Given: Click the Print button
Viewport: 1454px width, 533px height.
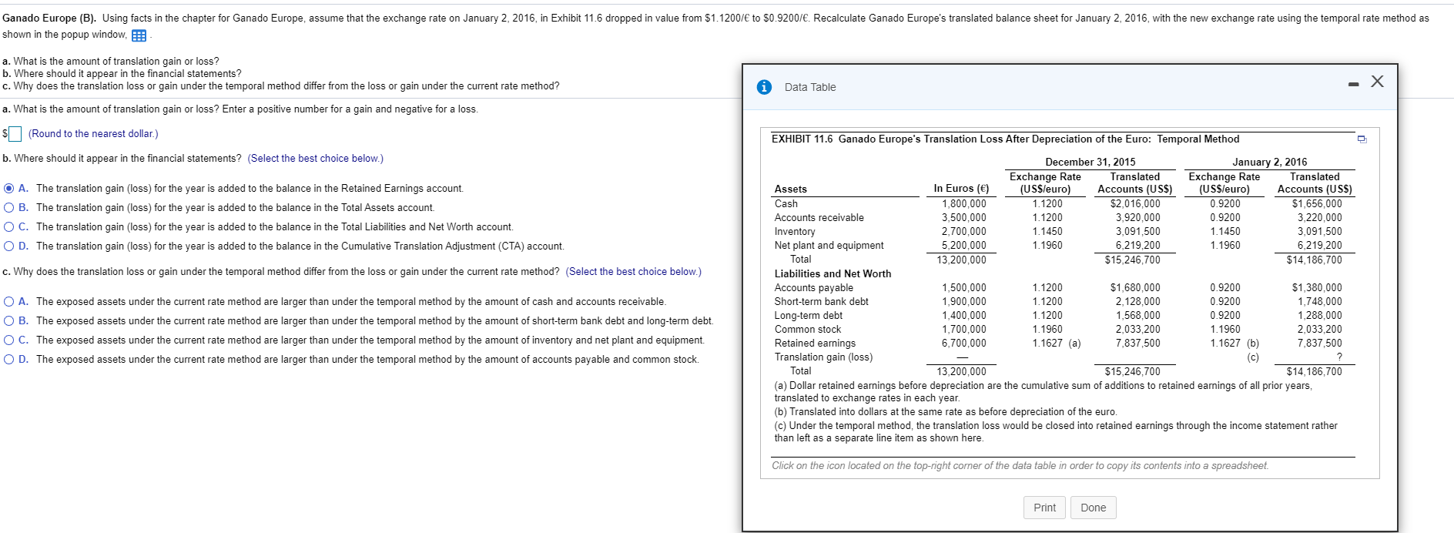Looking at the screenshot, I should point(1045,508).
